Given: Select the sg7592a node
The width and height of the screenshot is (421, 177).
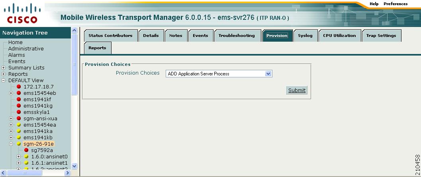Looking at the screenshot, I should click(42, 150).
